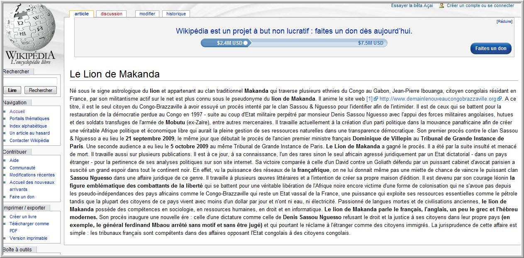Click the Lire search button
This screenshot has height=258, width=524.
(x=12, y=90)
